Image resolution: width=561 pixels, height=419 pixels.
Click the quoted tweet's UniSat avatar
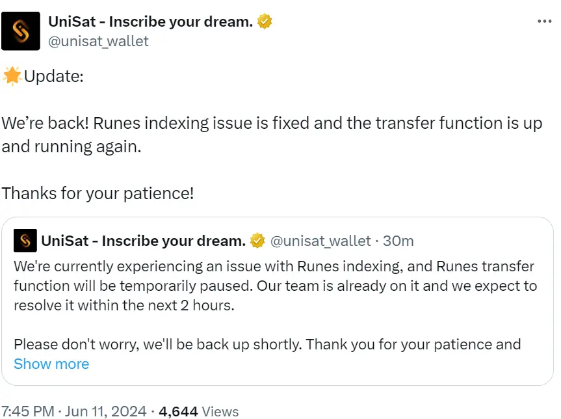[26, 241]
